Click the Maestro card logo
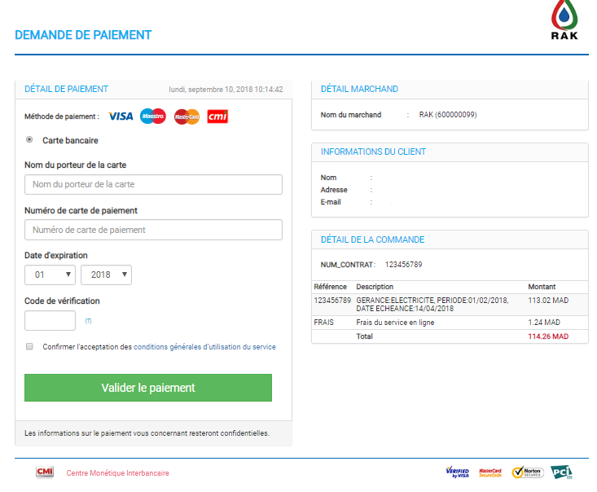The height and width of the screenshot is (492, 597). pyautogui.click(x=152, y=116)
